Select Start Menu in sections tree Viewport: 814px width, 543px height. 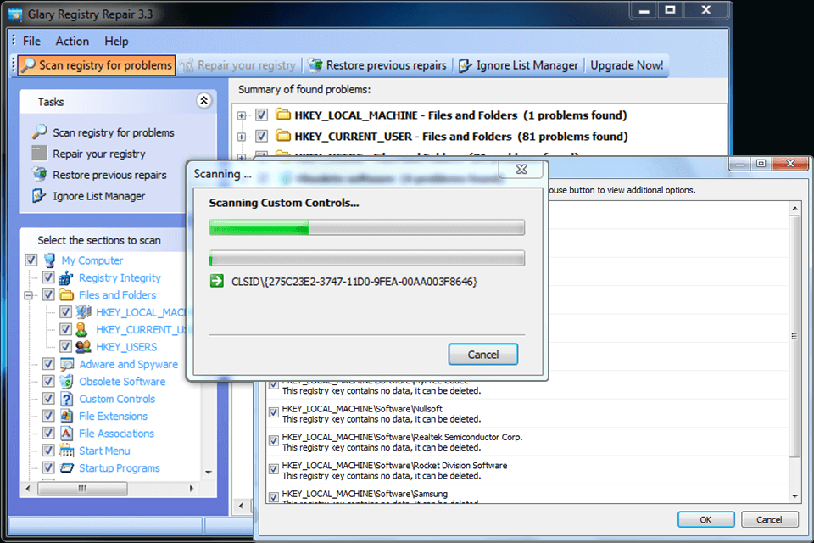click(x=104, y=451)
